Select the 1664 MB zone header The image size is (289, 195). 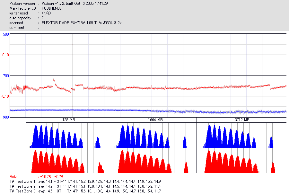[155, 120]
